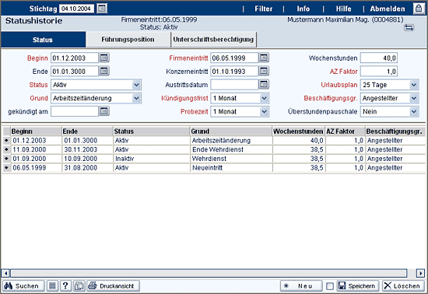
Task: Click the Beginn column header
Action: (x=36, y=131)
